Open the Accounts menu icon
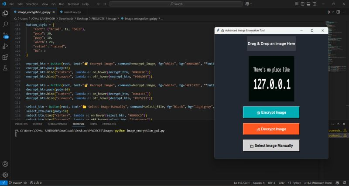This screenshot has height=186, width=349. tap(5, 164)
